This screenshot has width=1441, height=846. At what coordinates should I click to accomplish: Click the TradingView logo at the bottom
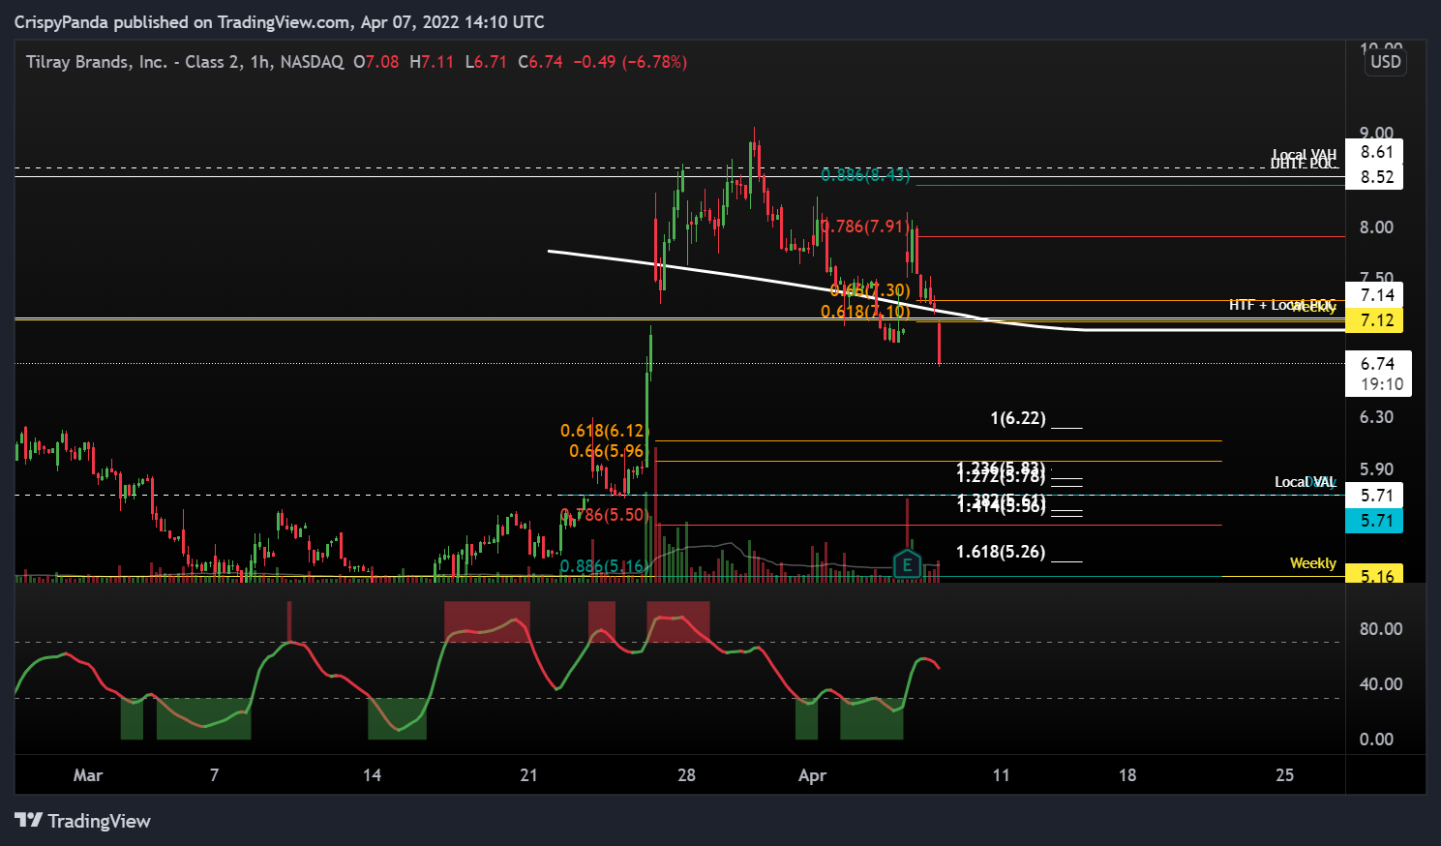pos(83,821)
